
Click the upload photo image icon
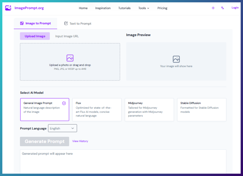pyautogui.click(x=70, y=58)
